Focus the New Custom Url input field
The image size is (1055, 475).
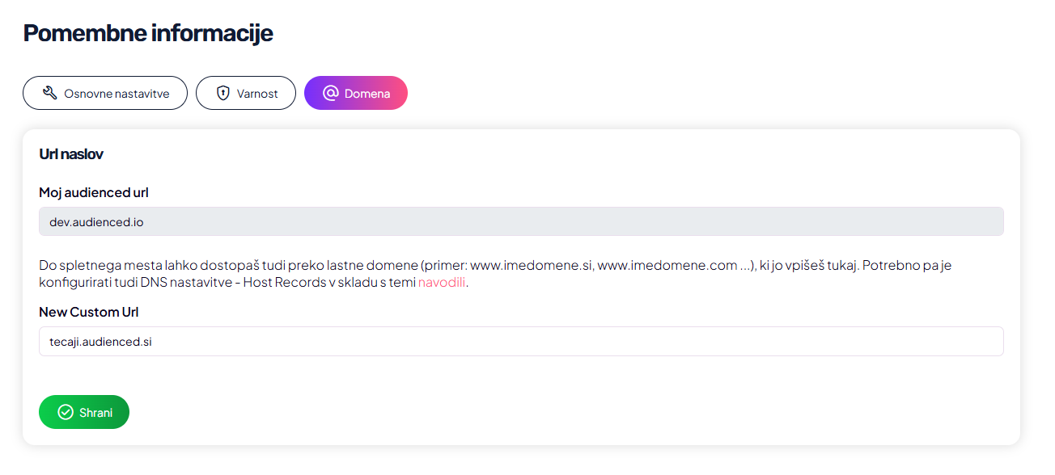pos(521,342)
